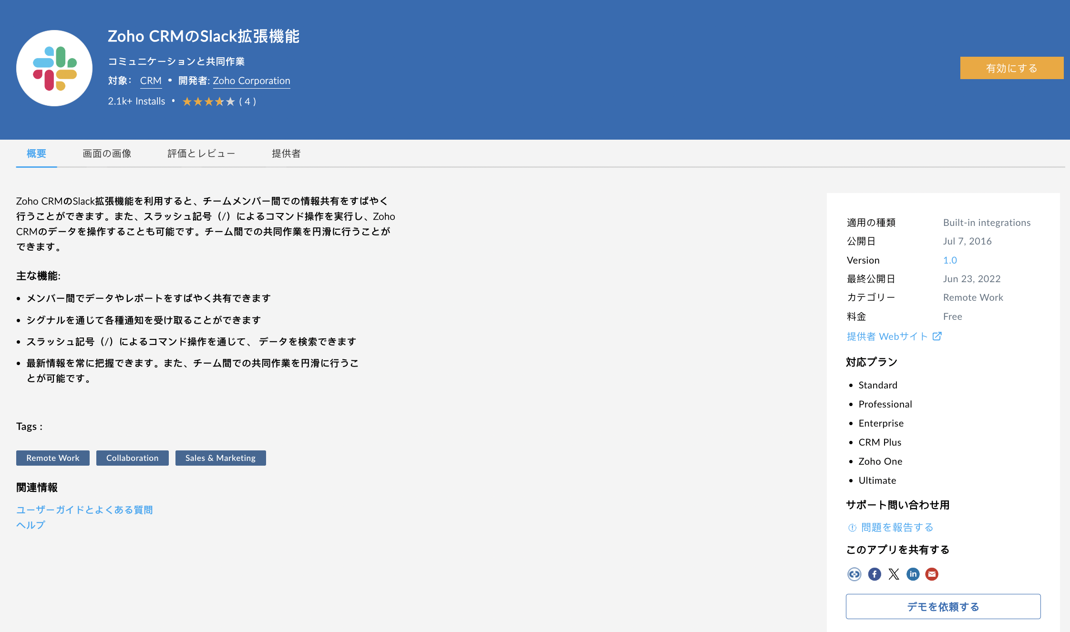This screenshot has height=632, width=1070.
Task: Select the Remote Work tag
Action: click(x=53, y=458)
